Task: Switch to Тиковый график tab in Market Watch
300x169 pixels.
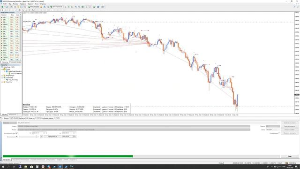Action: click(x=15, y=62)
